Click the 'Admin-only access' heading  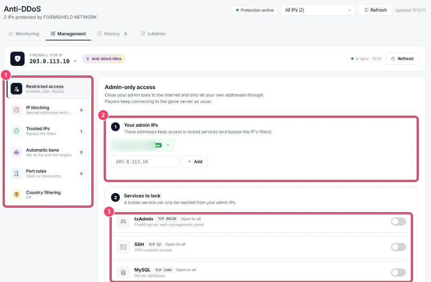(x=130, y=87)
